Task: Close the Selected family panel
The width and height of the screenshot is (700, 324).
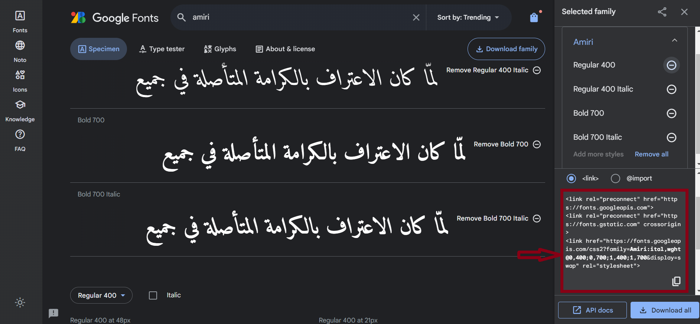Action: (x=684, y=12)
